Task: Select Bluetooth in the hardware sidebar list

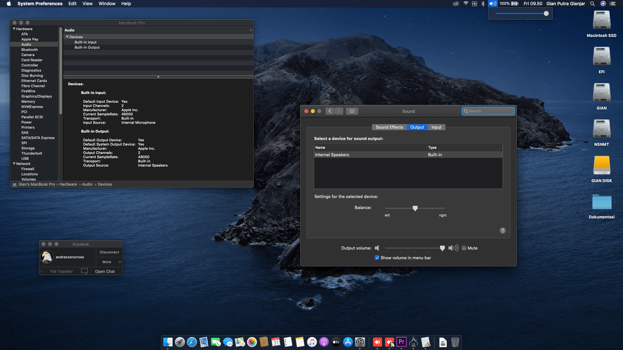Action: (29, 49)
